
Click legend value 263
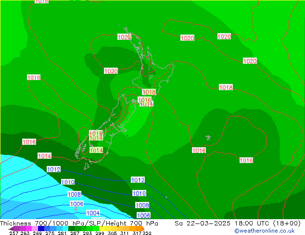click(25, 233)
